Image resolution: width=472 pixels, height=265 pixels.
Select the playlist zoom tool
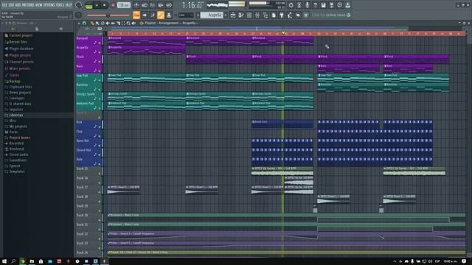[x=128, y=23]
